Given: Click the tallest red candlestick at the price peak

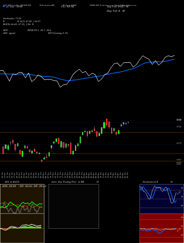Looking at the screenshot, I should (x=107, y=122).
